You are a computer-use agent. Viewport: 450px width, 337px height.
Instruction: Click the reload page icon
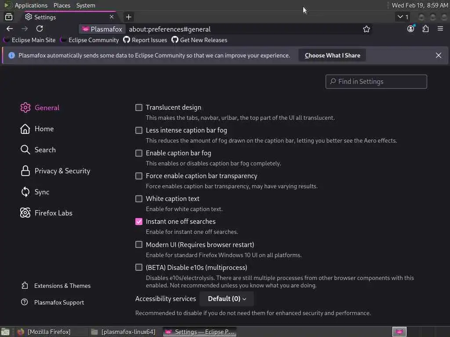pyautogui.click(x=40, y=29)
